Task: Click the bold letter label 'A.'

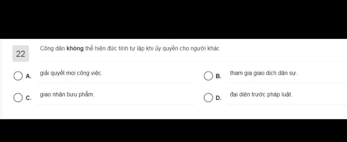Action: [x=28, y=76]
